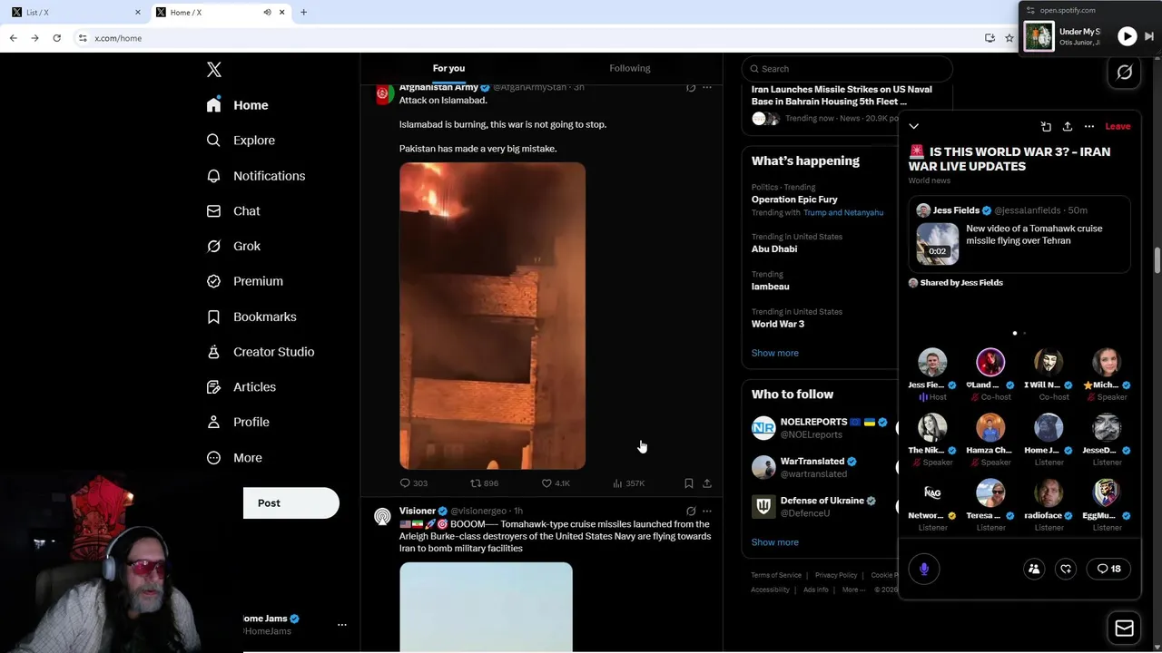
Task: Open Grok explain on Afghanistan Army post
Action: pos(691,88)
